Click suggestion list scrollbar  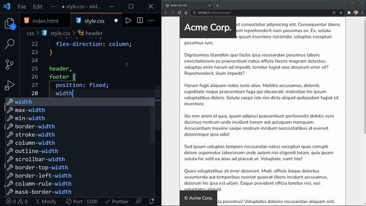tap(152, 120)
